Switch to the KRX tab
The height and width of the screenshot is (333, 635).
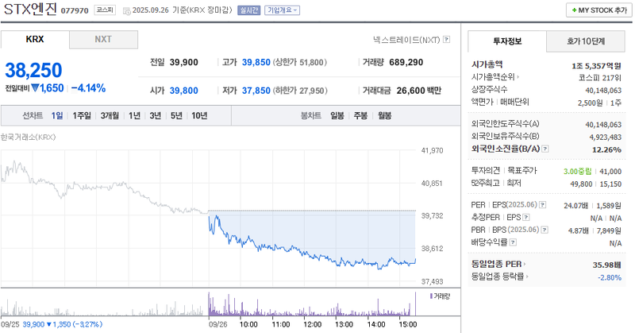pos(35,40)
